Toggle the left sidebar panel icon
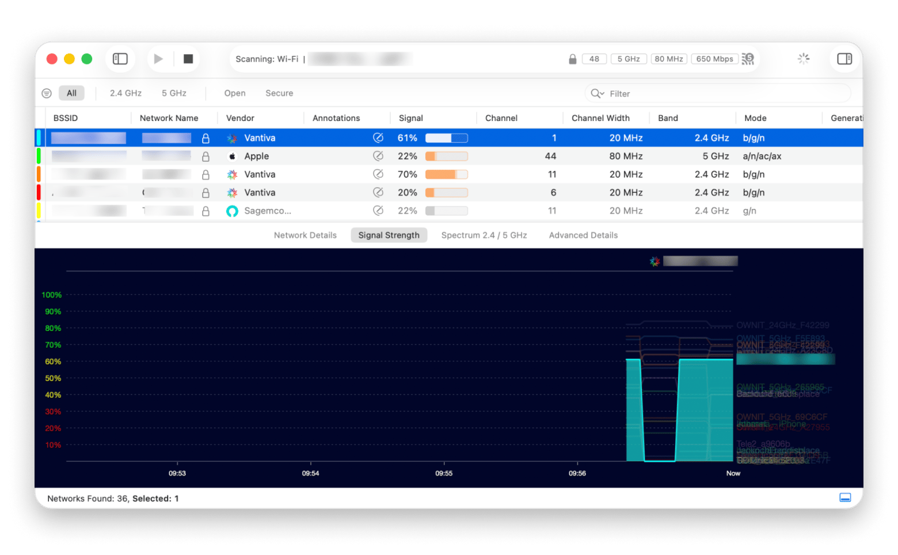The height and width of the screenshot is (555, 898). point(120,59)
